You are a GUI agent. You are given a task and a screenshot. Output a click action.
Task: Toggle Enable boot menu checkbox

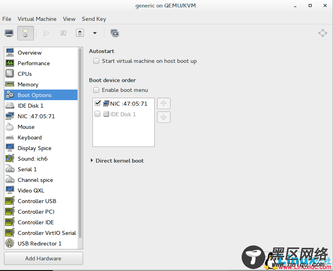pyautogui.click(x=96, y=90)
